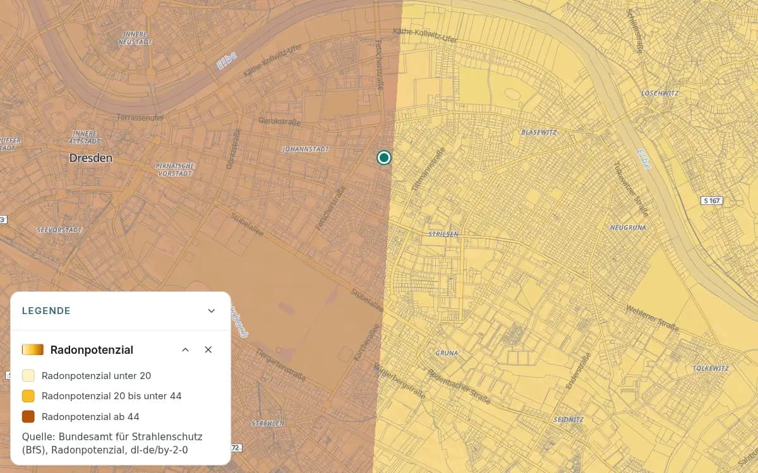Click the STRIESEN district label

(x=443, y=234)
